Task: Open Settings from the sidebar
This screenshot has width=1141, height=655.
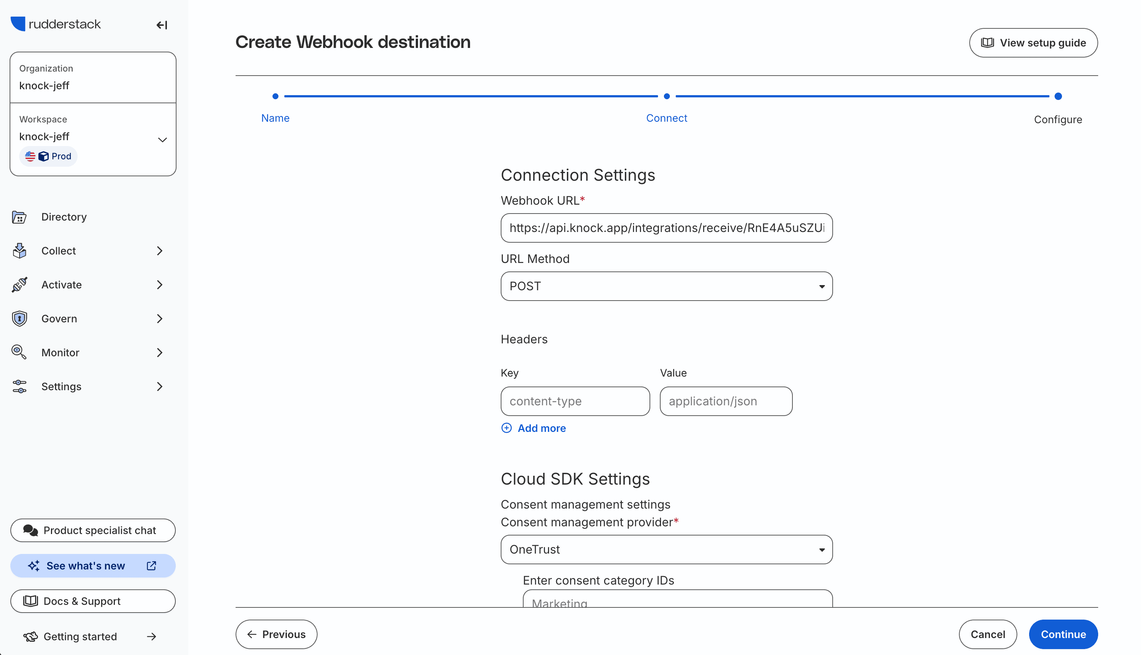Action: pos(61,386)
